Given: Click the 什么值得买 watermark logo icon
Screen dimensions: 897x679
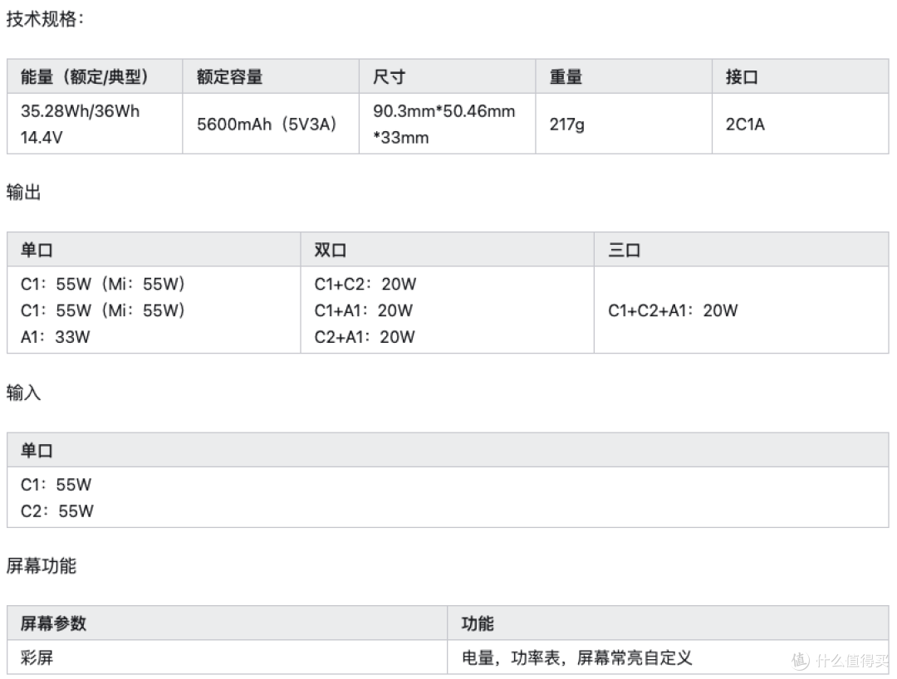Looking at the screenshot, I should pos(801,661).
